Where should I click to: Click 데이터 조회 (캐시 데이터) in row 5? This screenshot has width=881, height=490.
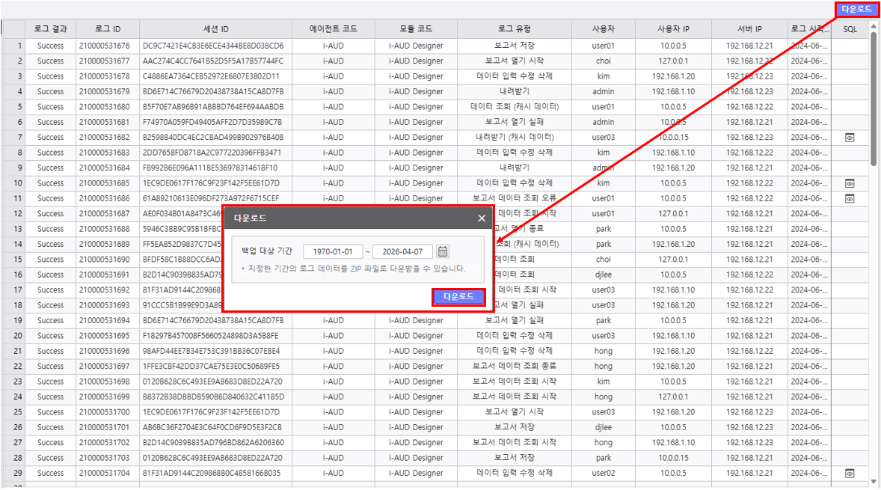(x=514, y=107)
